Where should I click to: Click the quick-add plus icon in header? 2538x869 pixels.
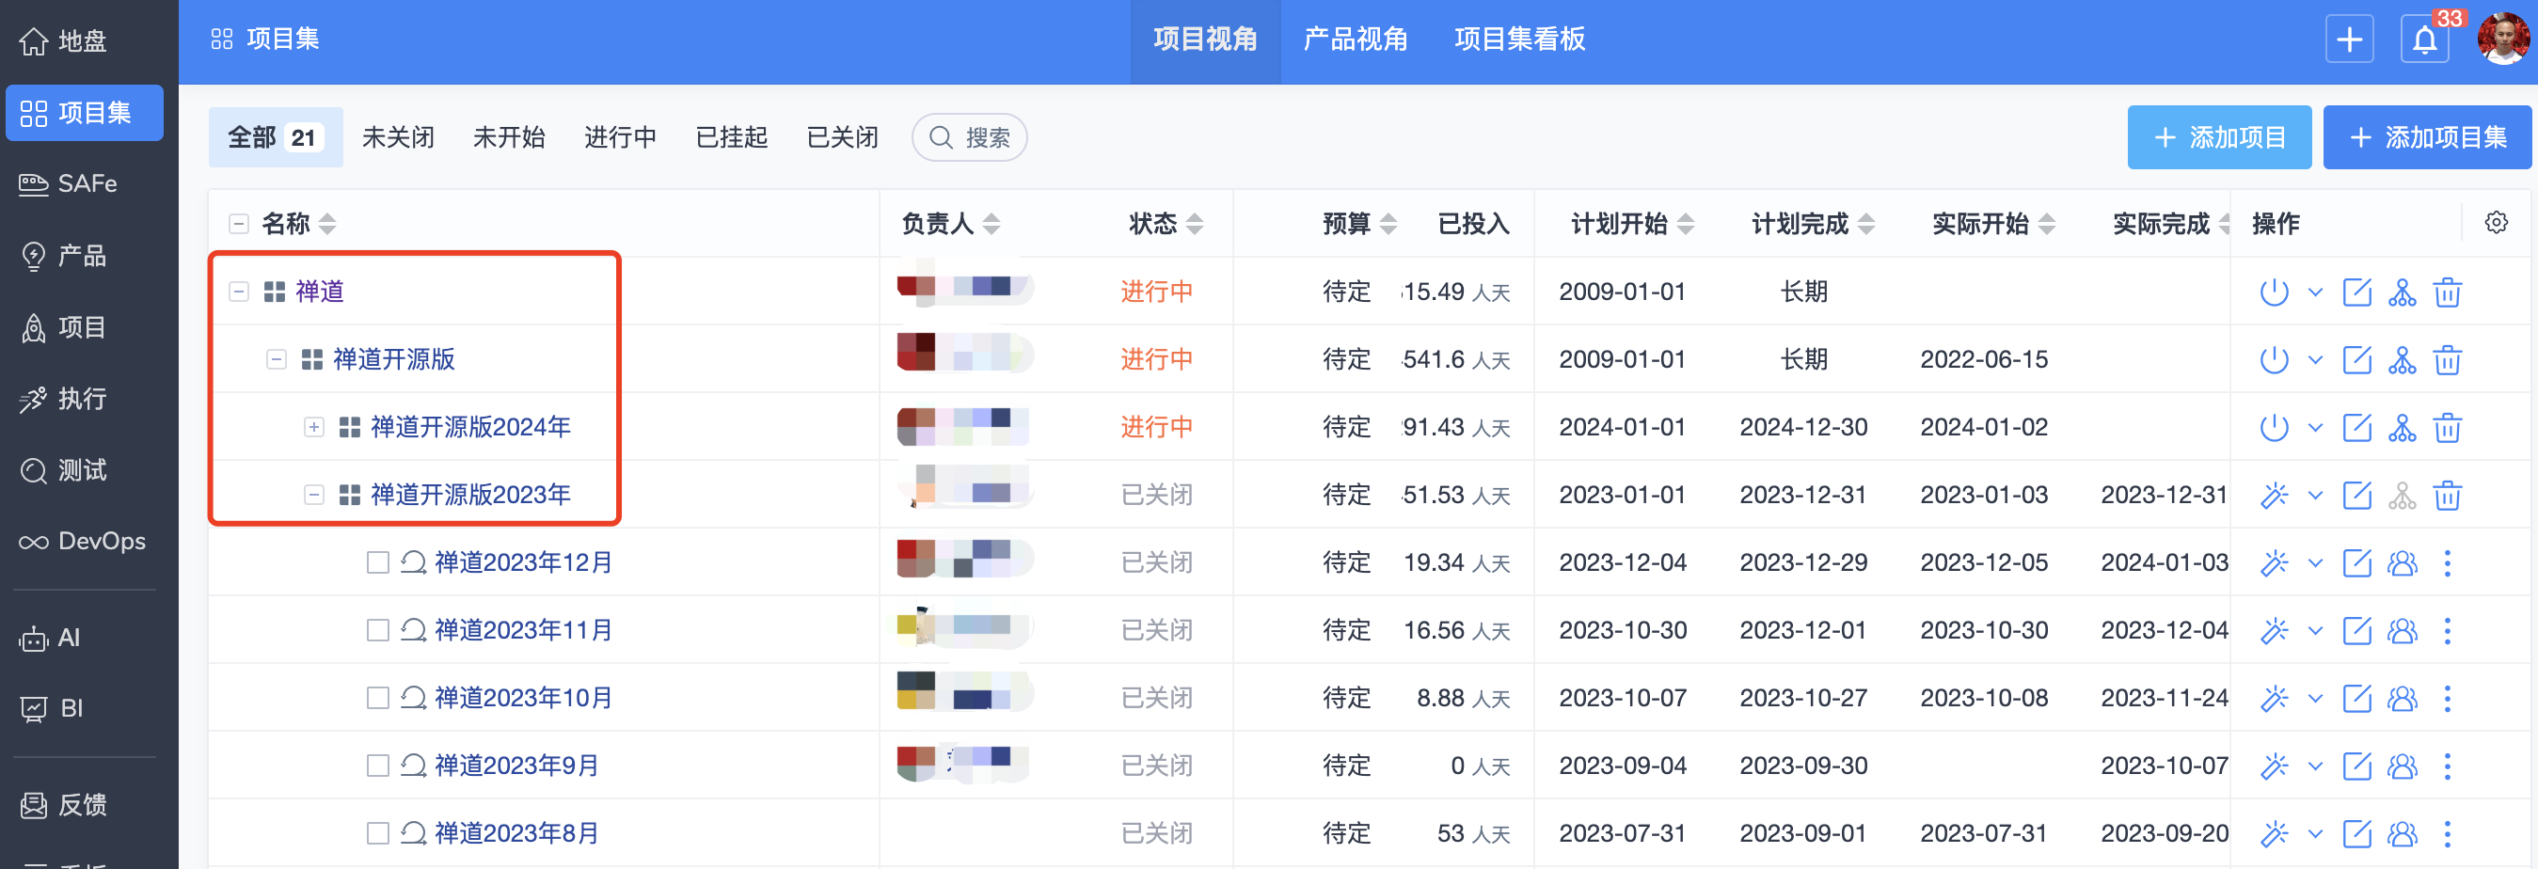[2349, 40]
